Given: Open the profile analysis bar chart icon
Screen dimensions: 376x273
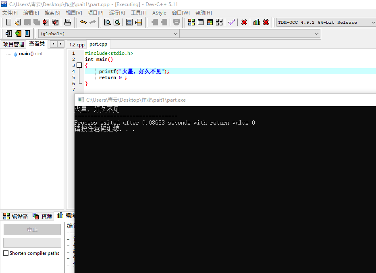Looking at the screenshot, I should 257,22.
